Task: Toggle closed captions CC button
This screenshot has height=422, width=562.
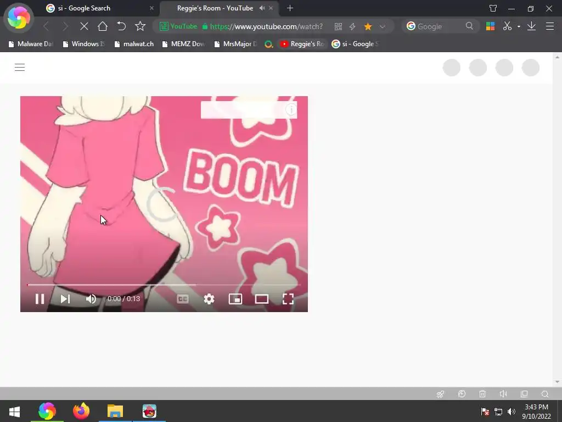Action: point(183,298)
